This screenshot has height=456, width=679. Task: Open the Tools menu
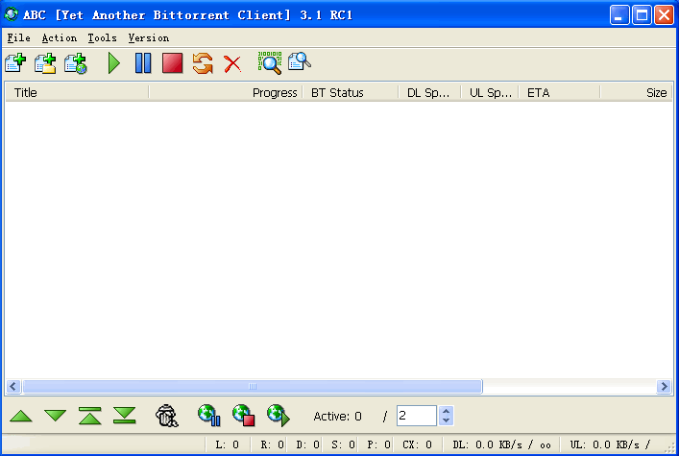(x=102, y=38)
